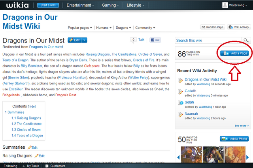Click the Wikia logo
Screen dimensions: 253x168
[17, 5]
